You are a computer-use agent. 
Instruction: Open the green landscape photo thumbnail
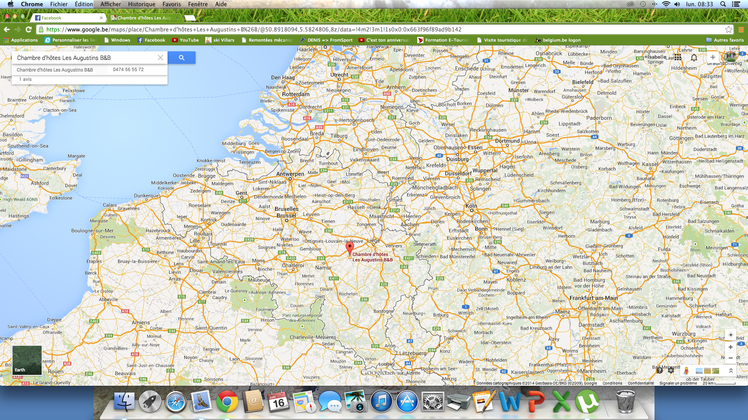click(x=716, y=371)
